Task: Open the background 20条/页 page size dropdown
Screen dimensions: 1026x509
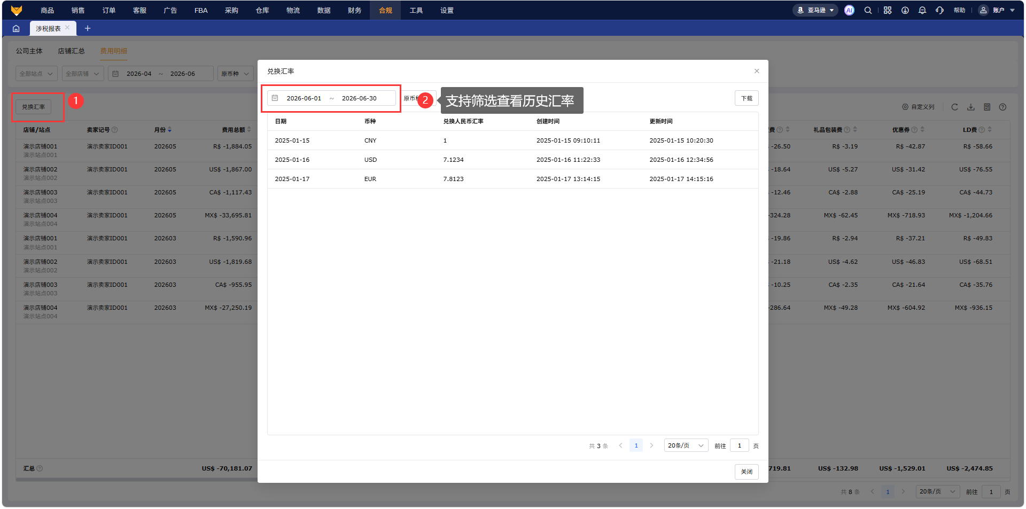Action: 938,491
